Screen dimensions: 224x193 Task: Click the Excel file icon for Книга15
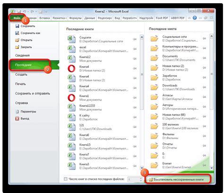point(71,147)
